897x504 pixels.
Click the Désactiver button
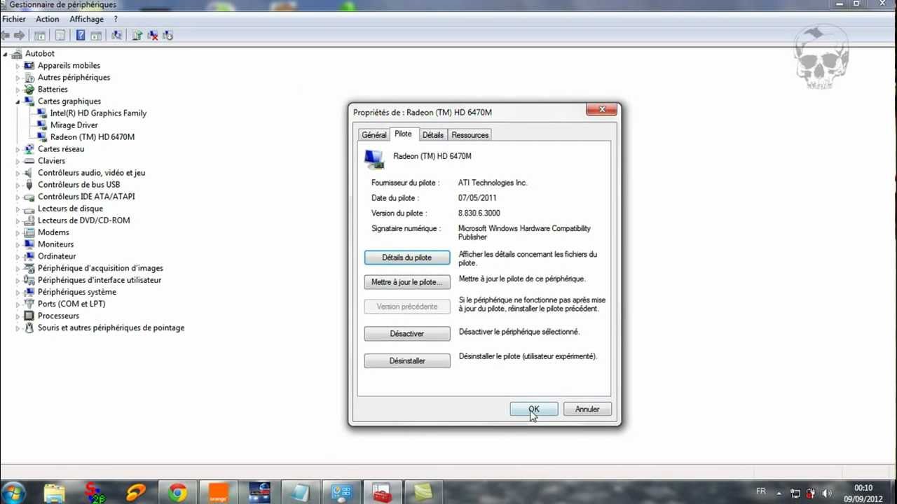[x=407, y=334]
